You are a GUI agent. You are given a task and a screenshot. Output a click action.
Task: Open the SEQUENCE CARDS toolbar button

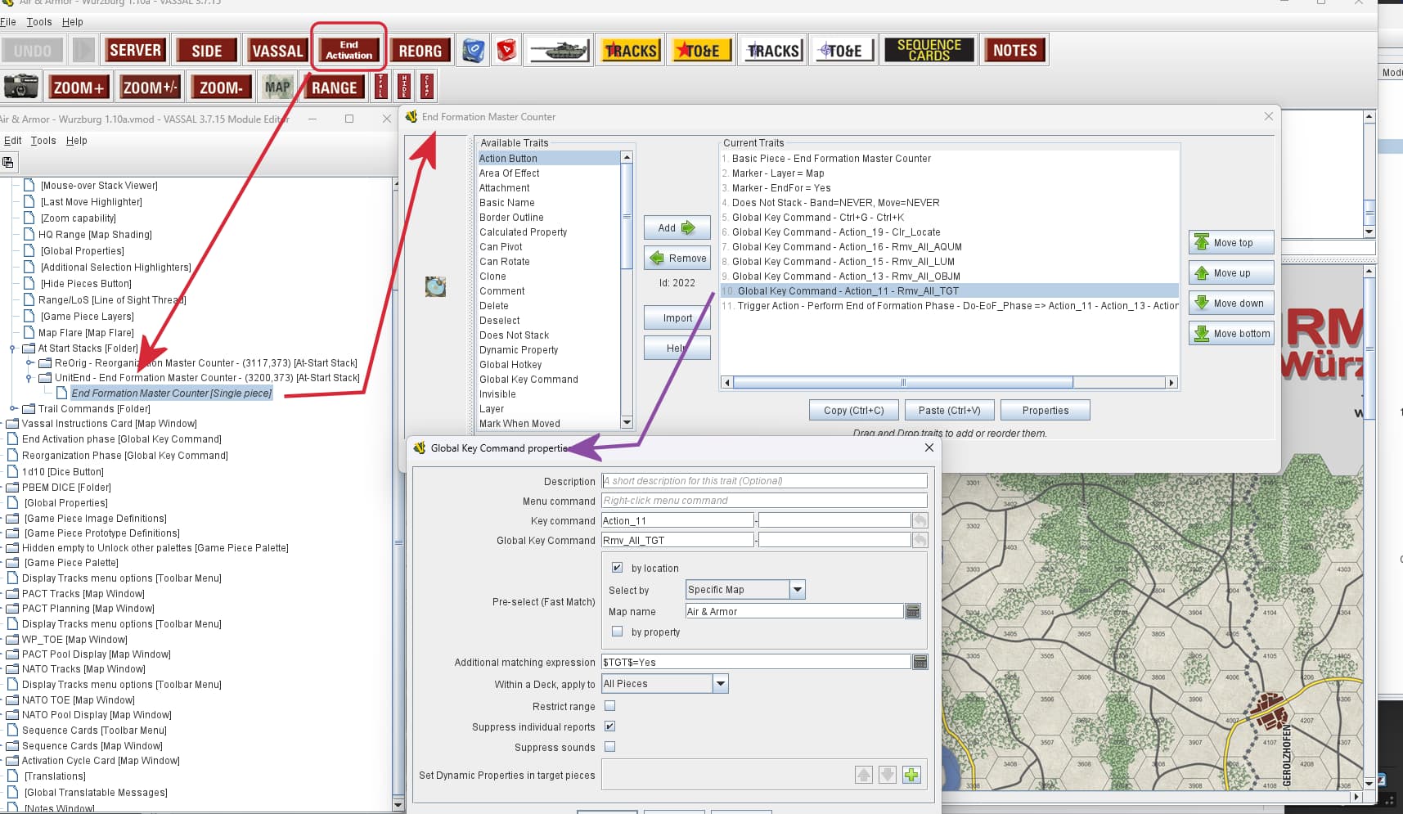coord(929,50)
